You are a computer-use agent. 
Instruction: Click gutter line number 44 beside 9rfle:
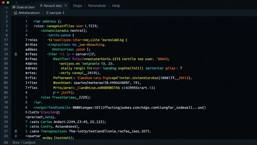pyautogui.click(x=6, y=78)
